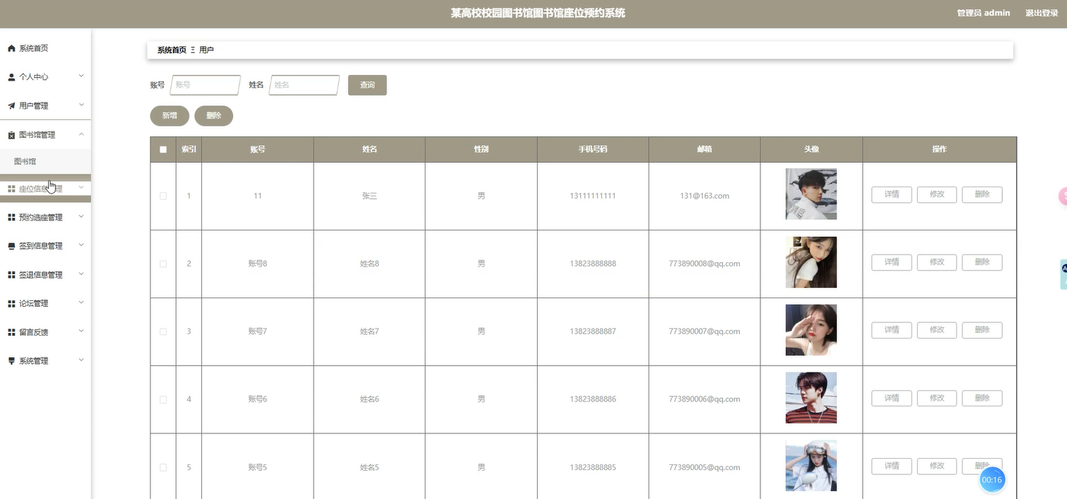Click the 删除 button above the table
Viewport: 1067px width, 499px height.
213,116
